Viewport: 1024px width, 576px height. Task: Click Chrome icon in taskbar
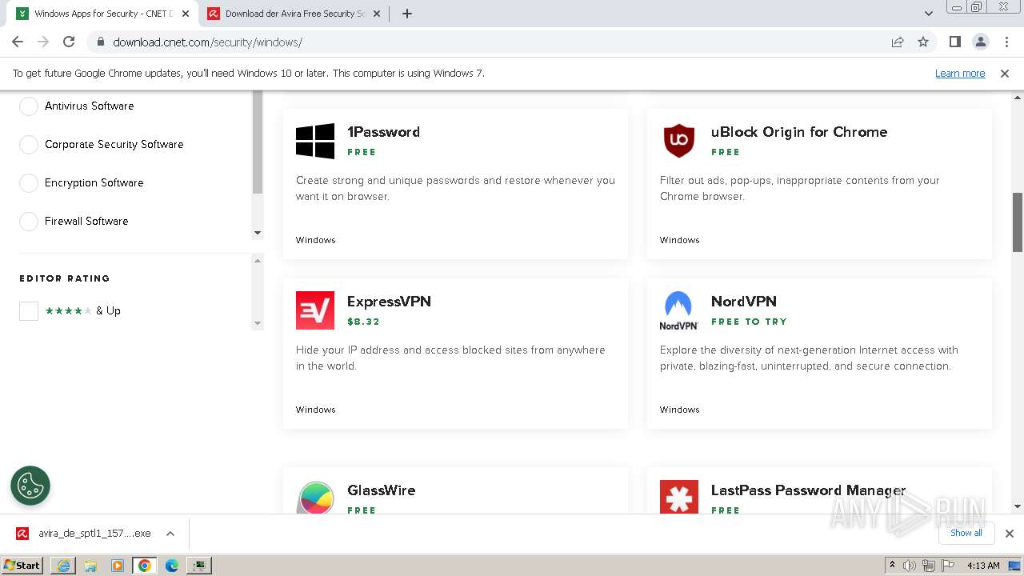[x=145, y=566]
